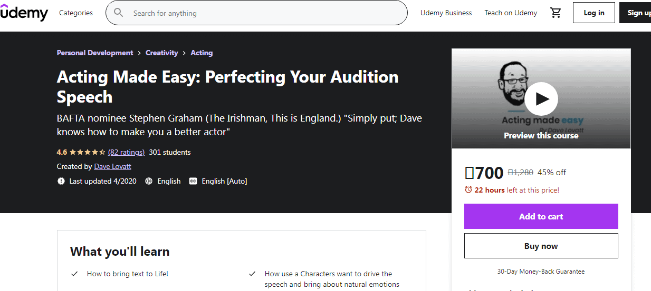The height and width of the screenshot is (291, 651).
Task: Click the closed captions CC icon
Action: (193, 181)
